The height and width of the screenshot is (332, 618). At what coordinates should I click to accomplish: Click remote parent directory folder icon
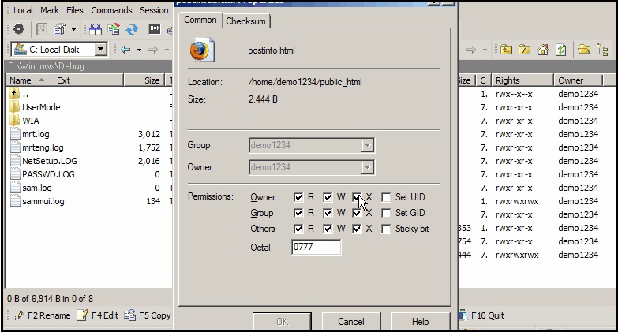click(x=506, y=50)
